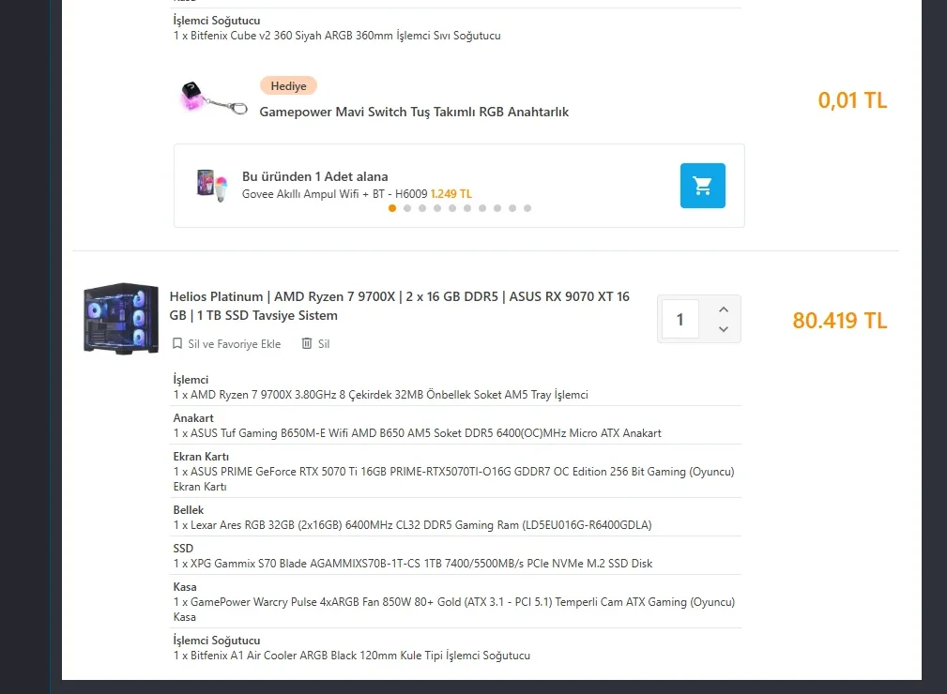Increase Helios Platinum quantity with up arrow
947x694 pixels.
(724, 309)
